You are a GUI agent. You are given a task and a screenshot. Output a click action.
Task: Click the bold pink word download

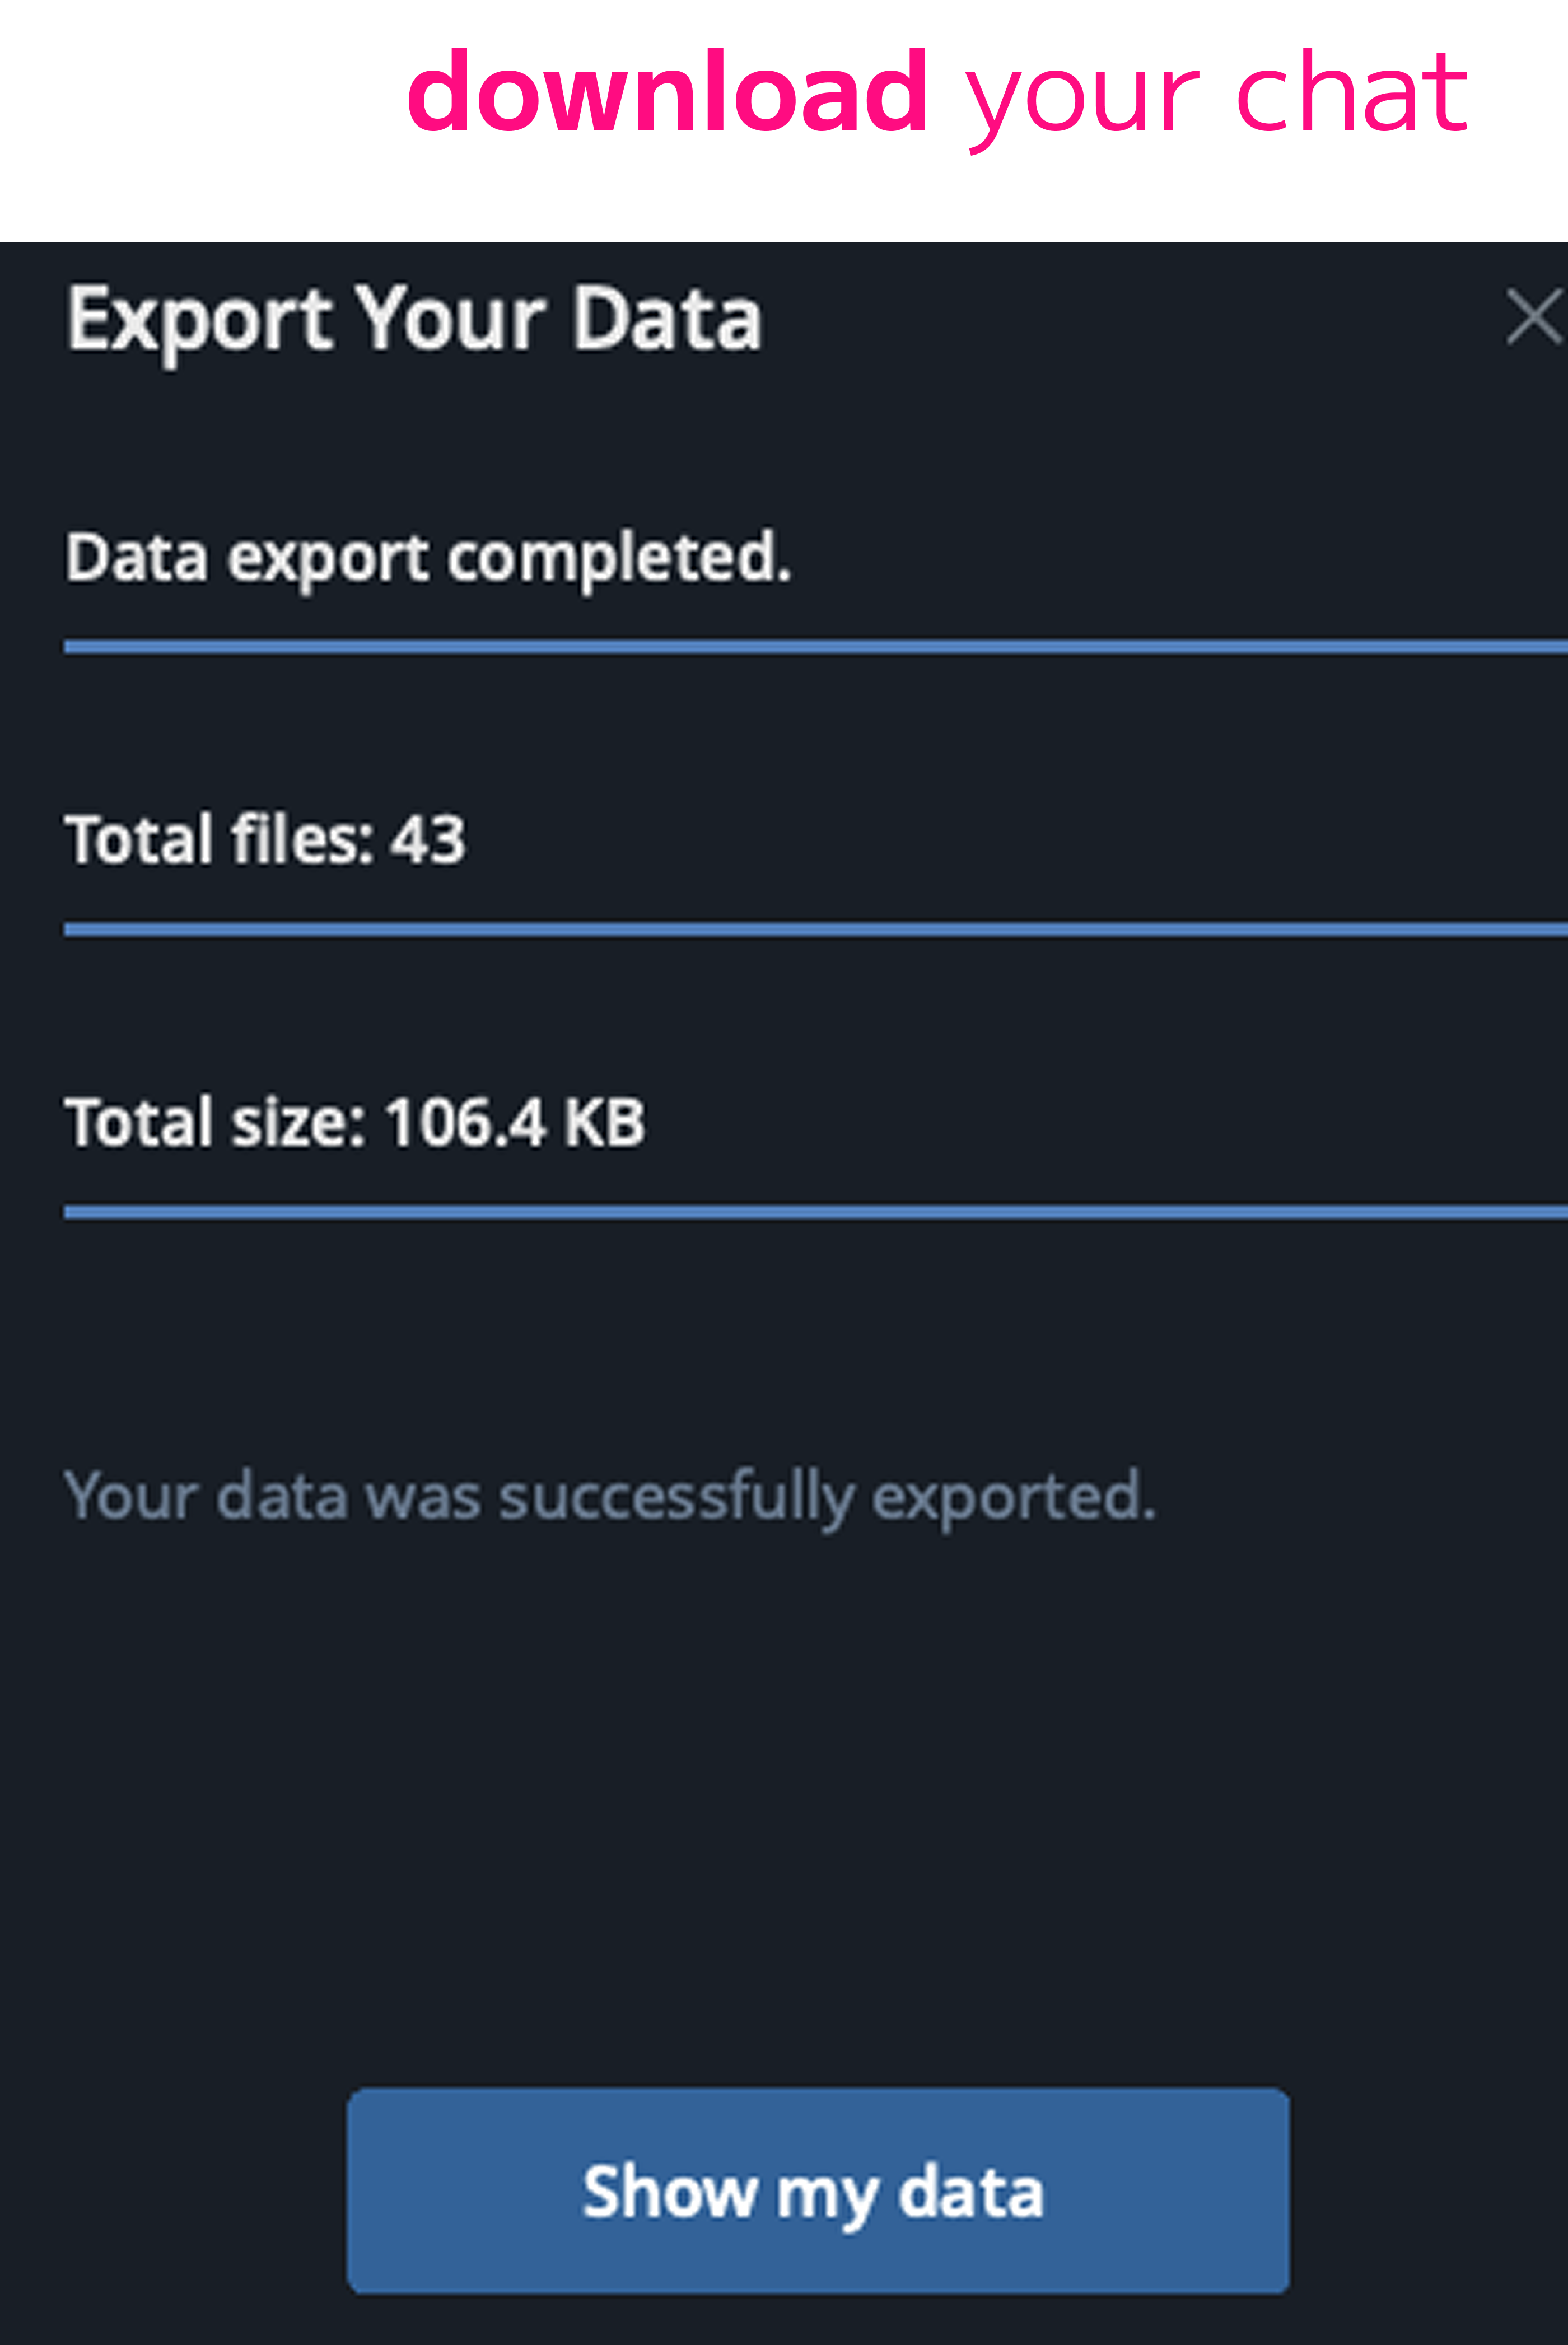click(x=668, y=93)
